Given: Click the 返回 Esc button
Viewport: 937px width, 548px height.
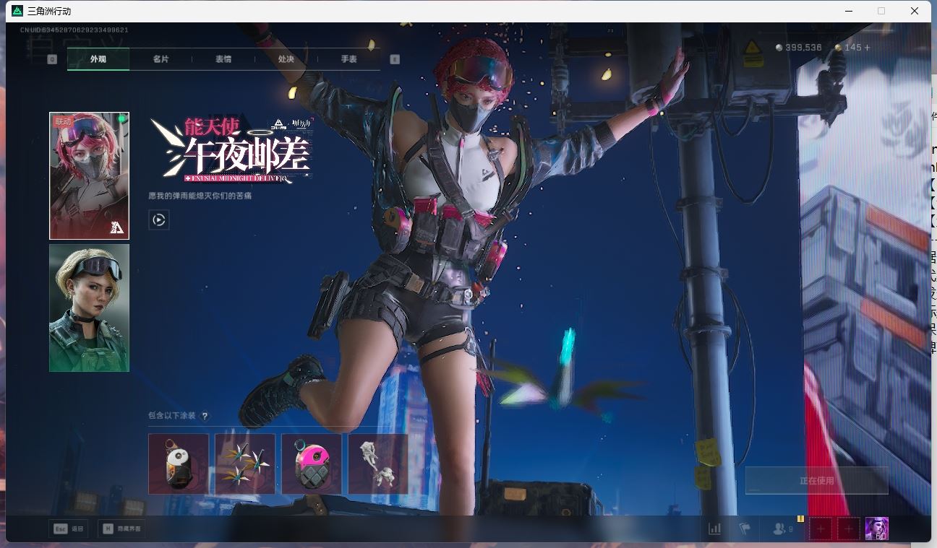Looking at the screenshot, I should pos(69,529).
